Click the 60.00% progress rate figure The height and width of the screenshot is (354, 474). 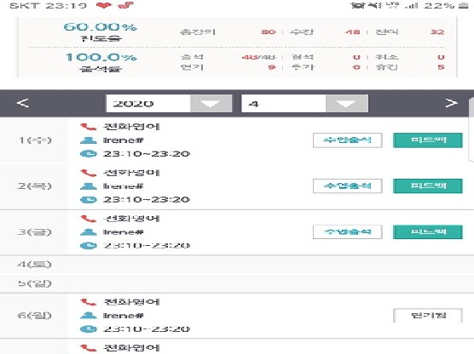coord(101,27)
